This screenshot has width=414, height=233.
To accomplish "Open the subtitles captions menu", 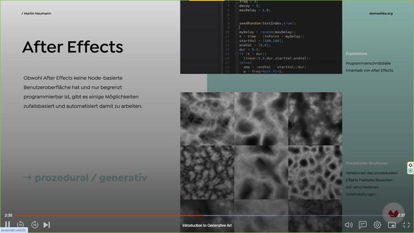I will pos(363,225).
